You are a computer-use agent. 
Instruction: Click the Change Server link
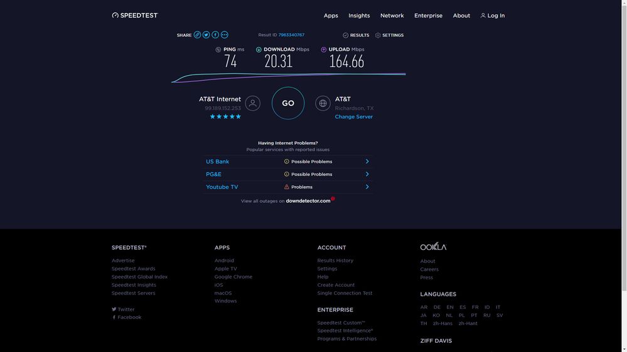[x=353, y=117]
